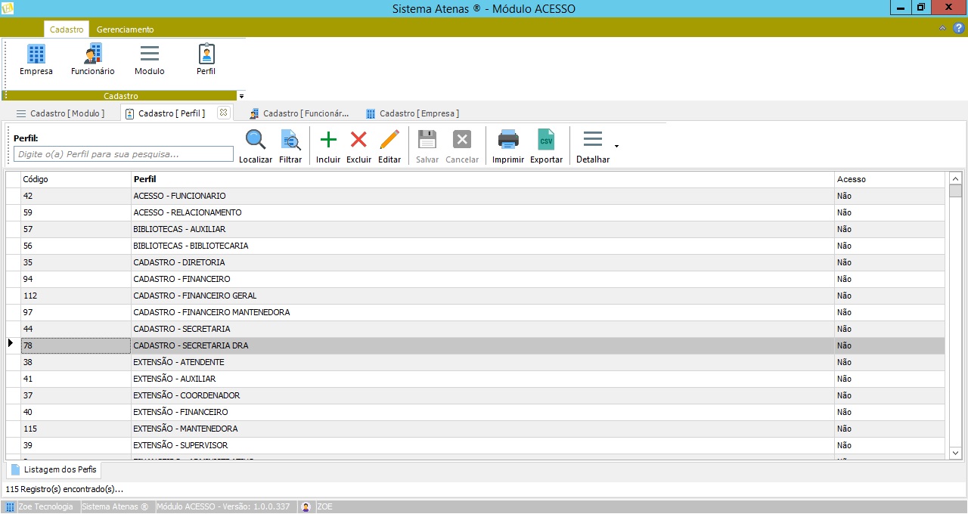Click Acesso value for EXTENSÃO - SUPERVISOR

pos(889,445)
